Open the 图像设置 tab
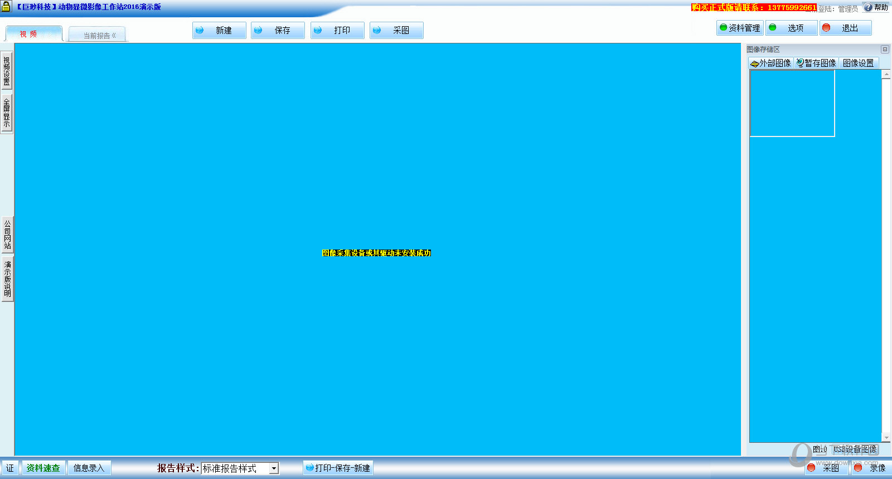The height and width of the screenshot is (479, 892). click(x=859, y=63)
